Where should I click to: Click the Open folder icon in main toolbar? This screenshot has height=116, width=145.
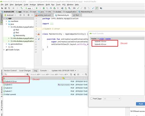(x=2, y=8)
